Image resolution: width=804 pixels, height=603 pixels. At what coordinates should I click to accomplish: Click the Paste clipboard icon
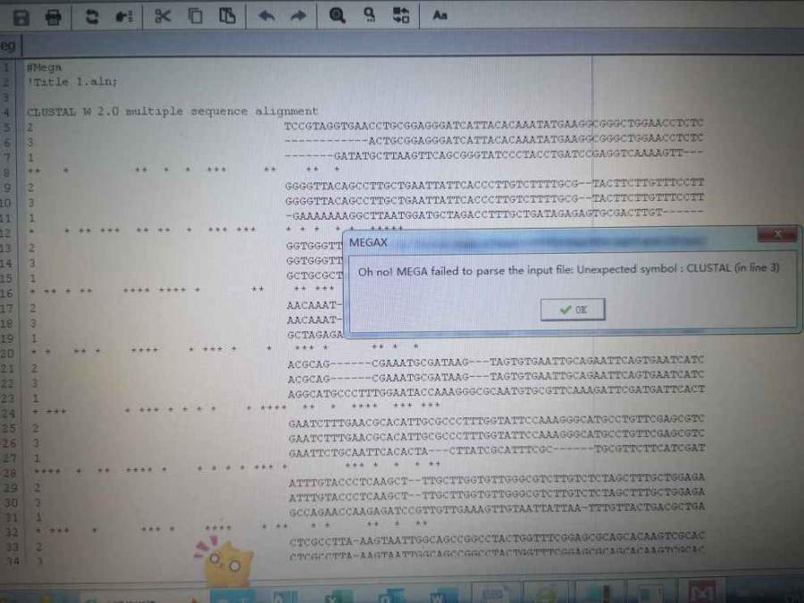228,16
